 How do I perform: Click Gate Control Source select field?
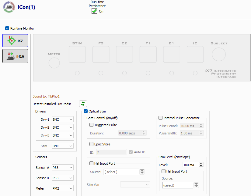pyautogui.click(x=121, y=172)
